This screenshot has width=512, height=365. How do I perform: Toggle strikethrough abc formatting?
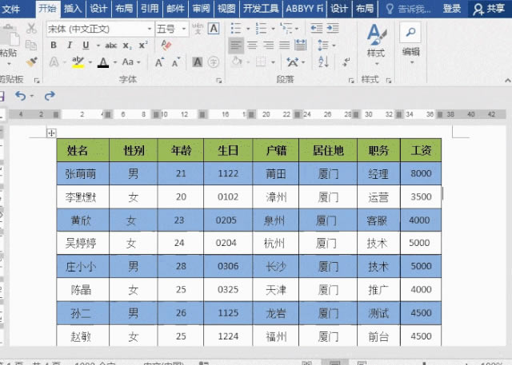coord(111,46)
